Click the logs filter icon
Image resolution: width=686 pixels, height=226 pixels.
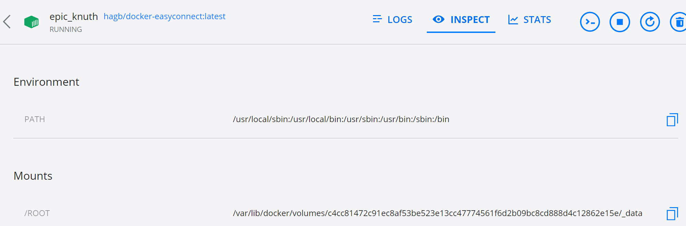click(x=377, y=20)
